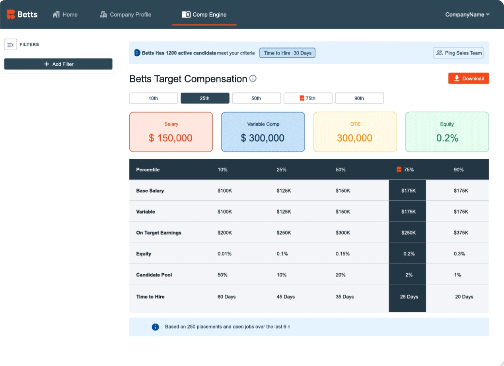This screenshot has height=366, width=504.
Task: Click the red Salary card
Action: click(171, 132)
